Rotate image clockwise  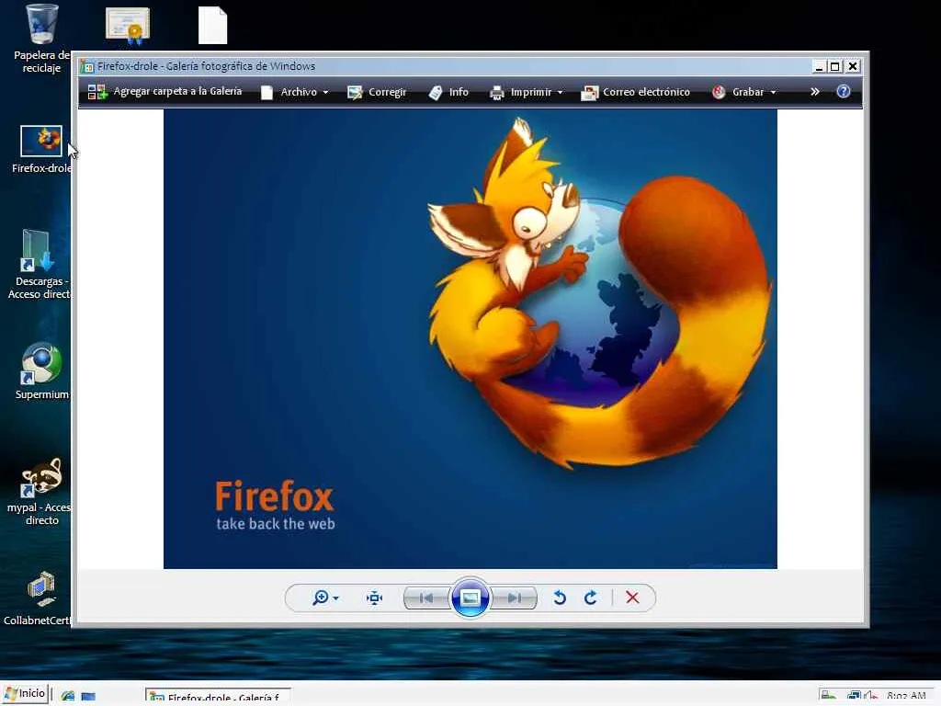point(591,598)
